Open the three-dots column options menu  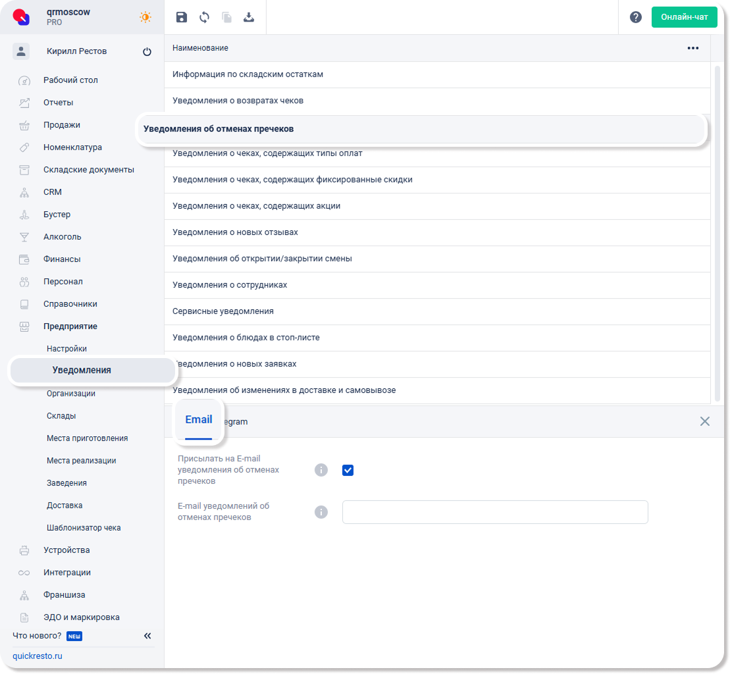click(692, 48)
